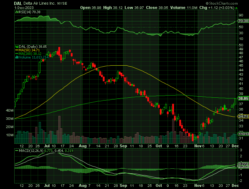Click the 'Open 36.98' header value
This screenshot has height=189, width=249.
tap(91, 7)
